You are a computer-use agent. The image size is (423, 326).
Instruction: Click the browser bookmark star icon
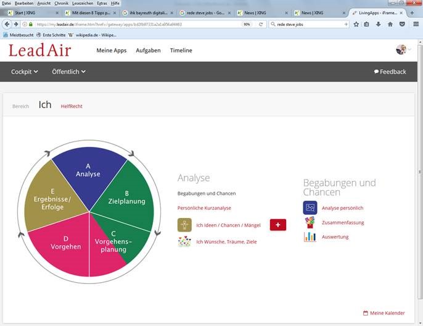pos(356,24)
